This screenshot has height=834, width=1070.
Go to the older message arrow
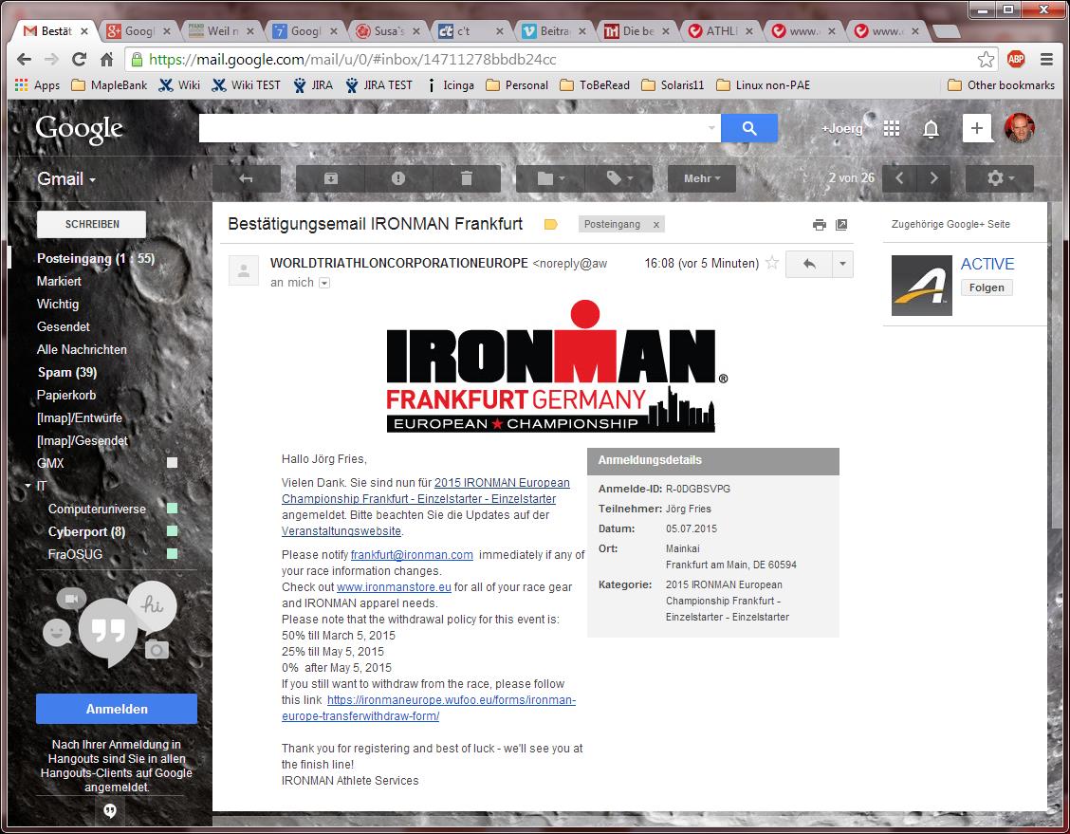(933, 178)
